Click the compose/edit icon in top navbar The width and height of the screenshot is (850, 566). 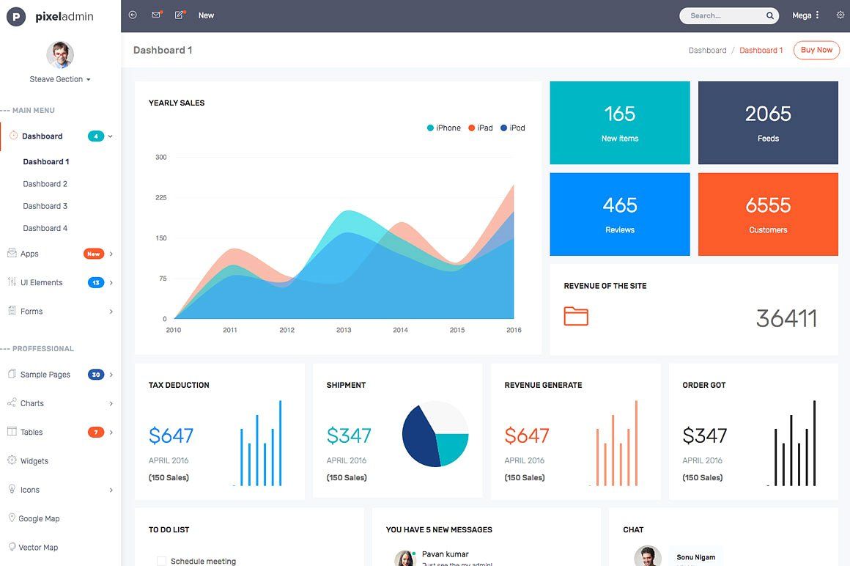click(x=180, y=14)
